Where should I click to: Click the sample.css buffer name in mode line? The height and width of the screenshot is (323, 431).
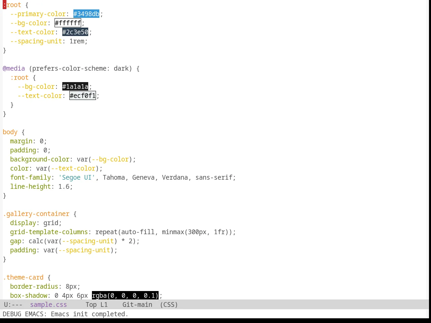tap(48, 304)
